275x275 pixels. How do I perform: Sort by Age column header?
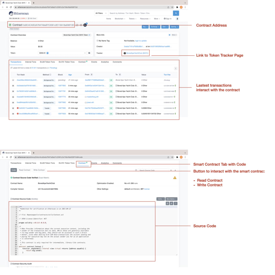(70, 75)
